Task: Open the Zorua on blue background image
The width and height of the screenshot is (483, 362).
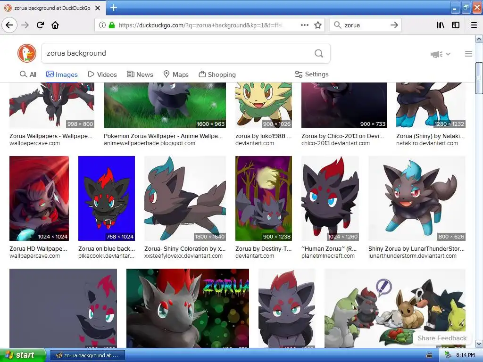Action: [x=107, y=198]
